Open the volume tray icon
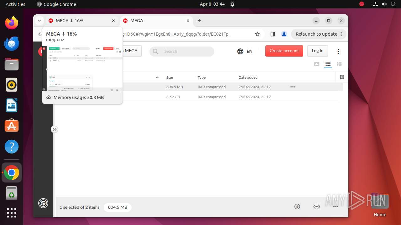 click(384, 4)
